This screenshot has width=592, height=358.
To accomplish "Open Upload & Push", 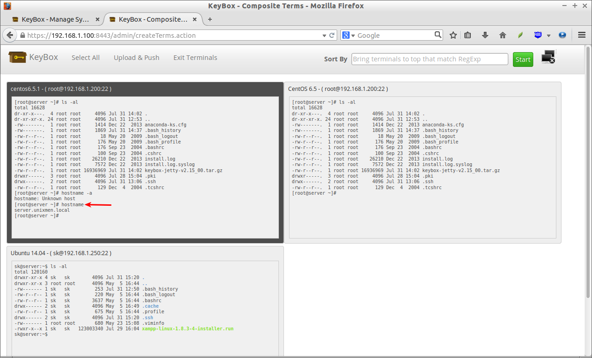I will pos(136,58).
